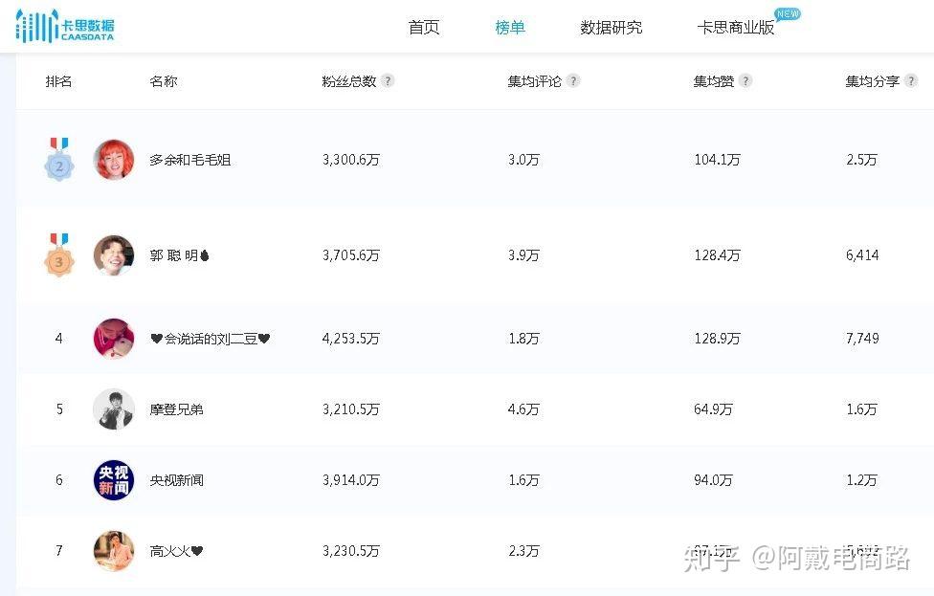Image resolution: width=934 pixels, height=596 pixels.
Task: Open 多余和毛毛姐 account link
Action: click(x=190, y=160)
